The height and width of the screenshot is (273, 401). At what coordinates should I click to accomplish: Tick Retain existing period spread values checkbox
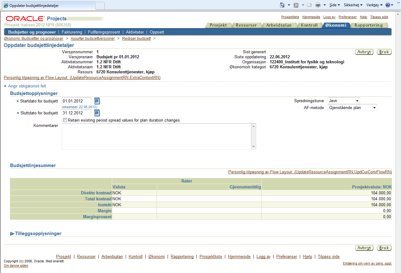tap(65, 120)
